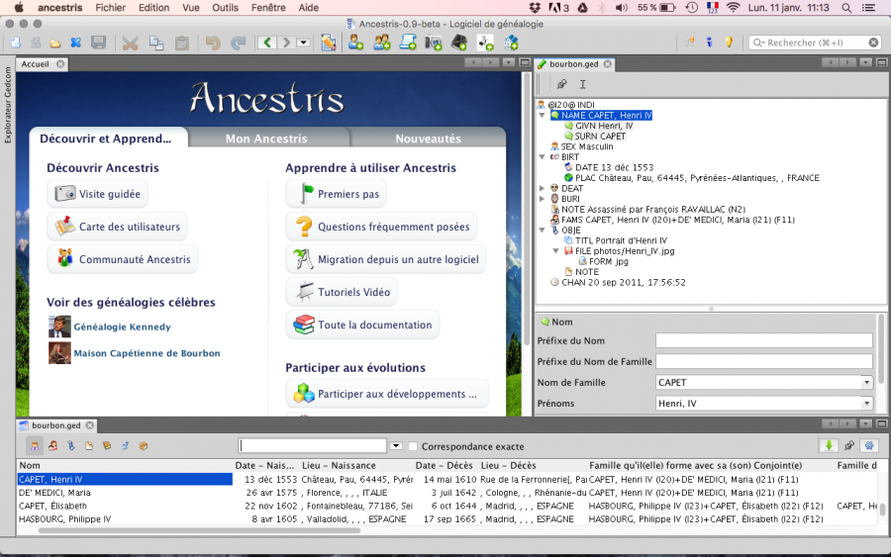Open a genealogy file via folder icon
The image size is (891, 557).
tap(55, 44)
